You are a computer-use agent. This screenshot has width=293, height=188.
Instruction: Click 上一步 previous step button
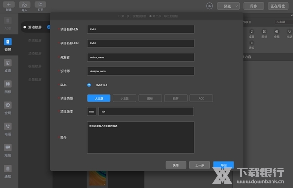tap(200, 165)
